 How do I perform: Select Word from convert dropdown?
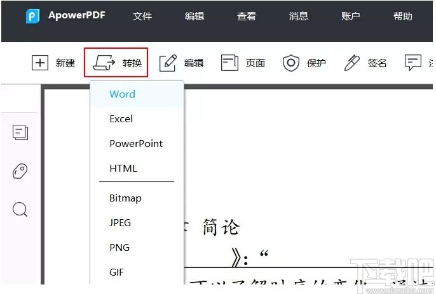coord(137,94)
